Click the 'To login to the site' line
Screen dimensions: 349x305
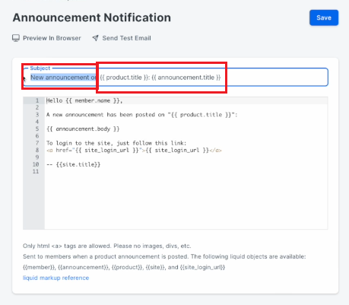[x=116, y=143]
